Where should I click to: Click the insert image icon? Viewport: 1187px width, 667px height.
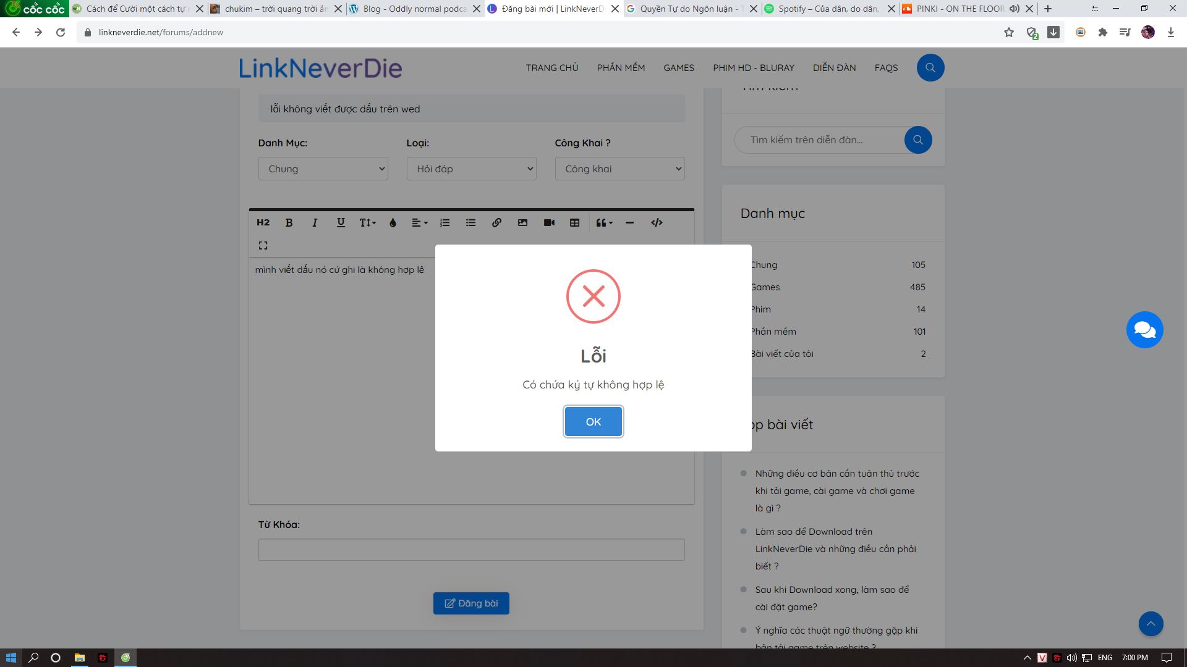coord(522,223)
